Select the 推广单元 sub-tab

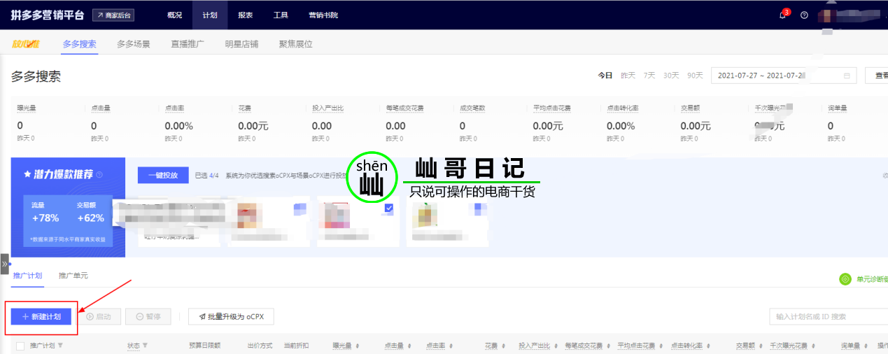[73, 276]
